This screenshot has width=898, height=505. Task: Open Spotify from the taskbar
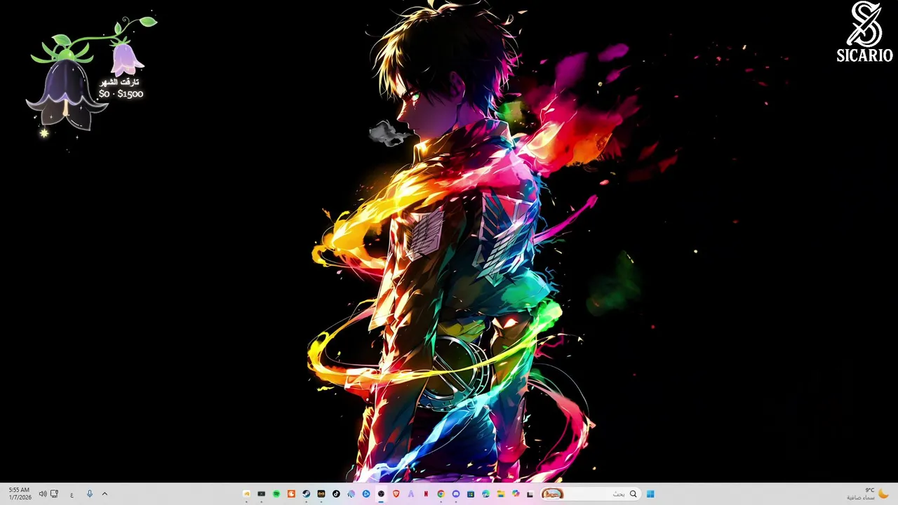(x=276, y=494)
